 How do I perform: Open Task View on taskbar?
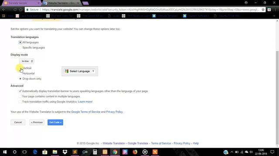point(24,152)
